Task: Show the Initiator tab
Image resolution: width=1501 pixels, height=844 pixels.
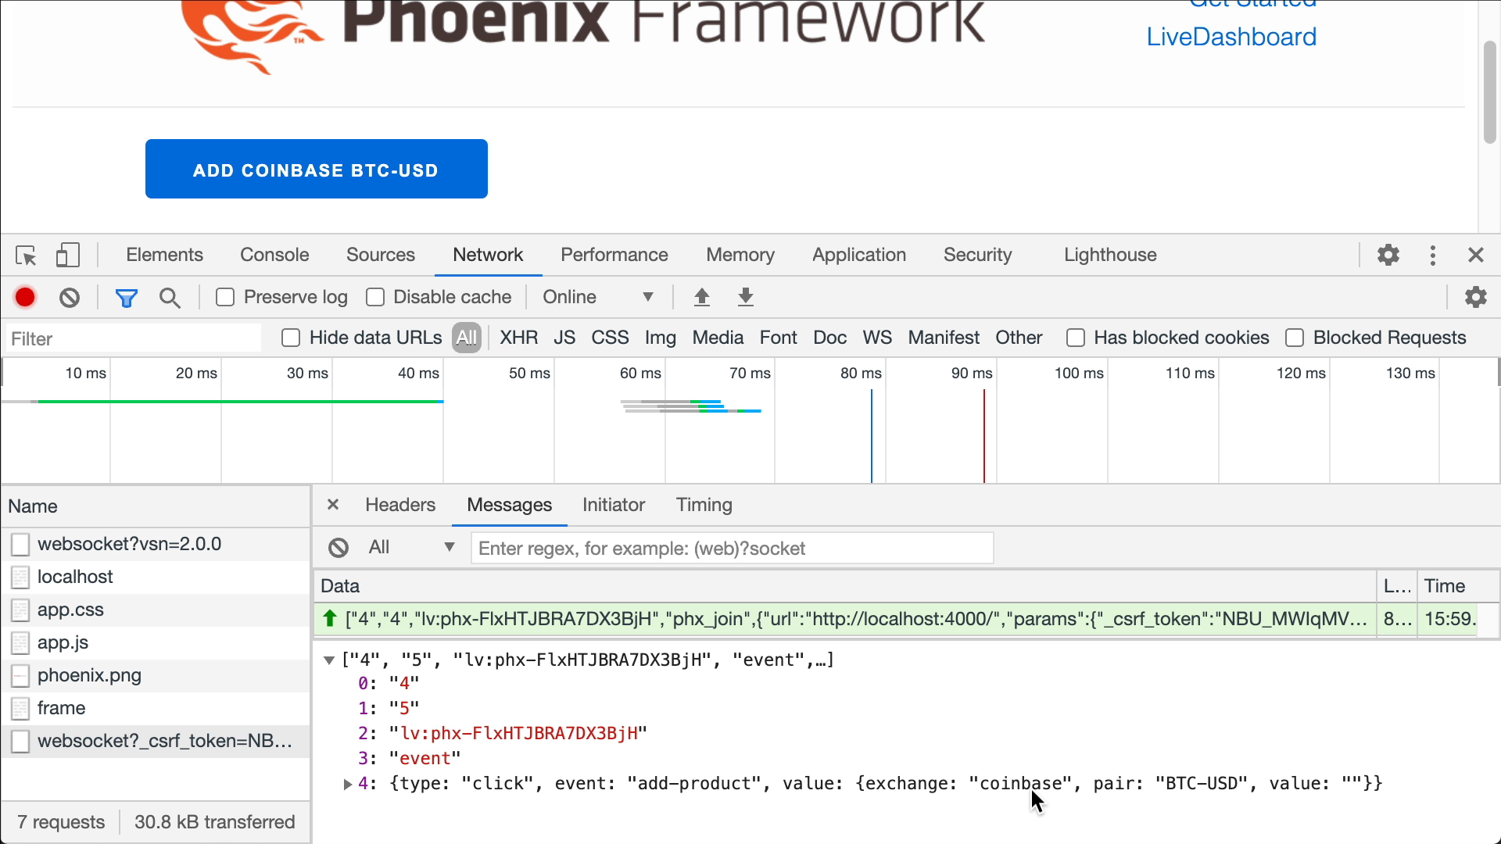Action: tap(614, 505)
